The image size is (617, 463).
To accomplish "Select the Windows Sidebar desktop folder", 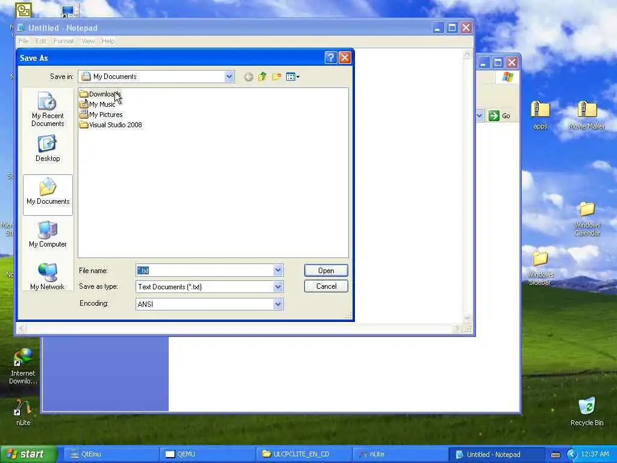I will click(x=540, y=268).
